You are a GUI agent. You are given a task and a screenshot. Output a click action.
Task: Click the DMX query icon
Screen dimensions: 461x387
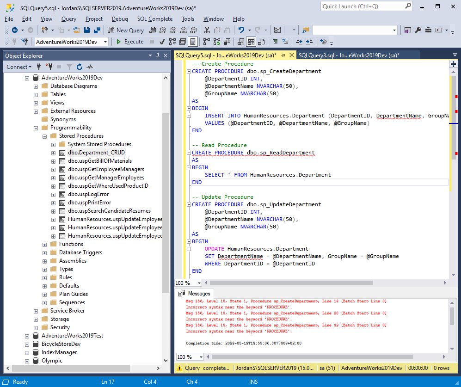(173, 30)
